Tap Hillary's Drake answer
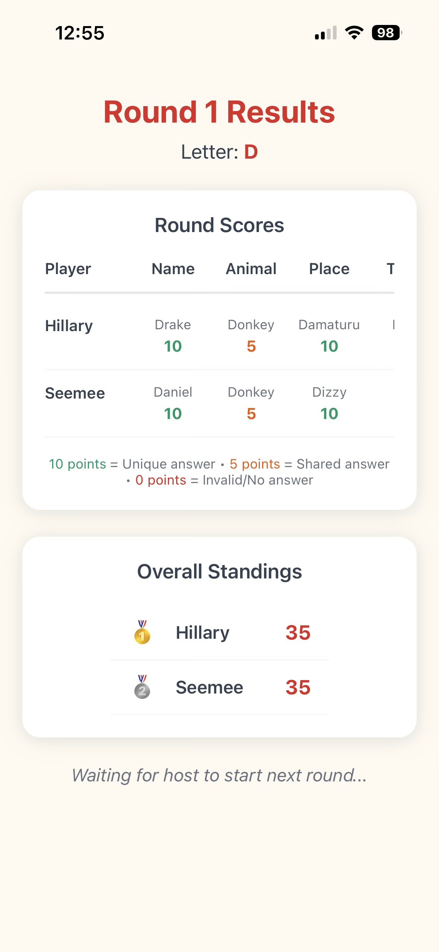439x952 pixels. pyautogui.click(x=173, y=325)
